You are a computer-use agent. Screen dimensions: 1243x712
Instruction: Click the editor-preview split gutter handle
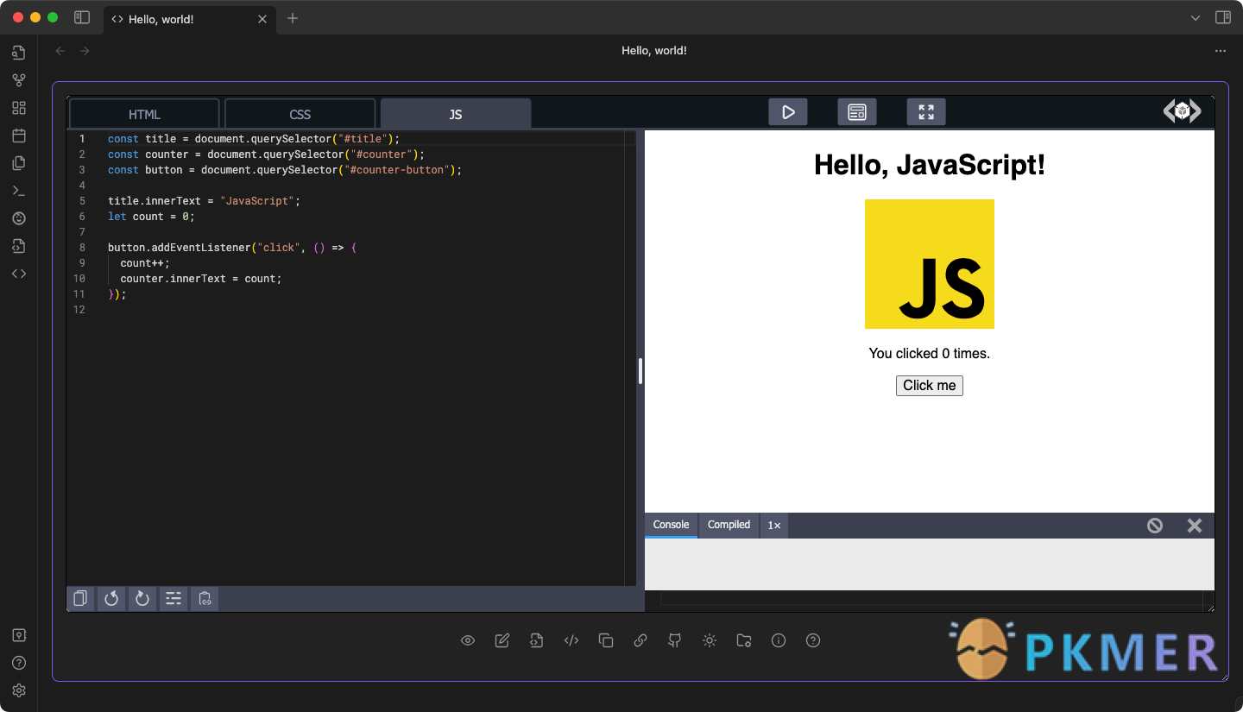tap(640, 371)
